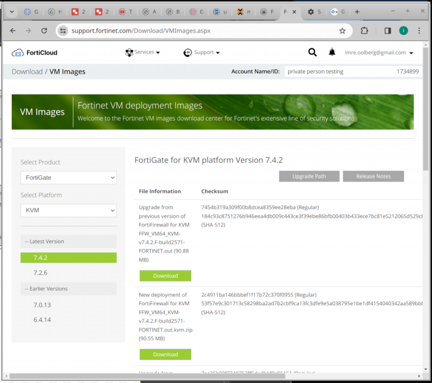Close the active Fortinet tab
Image resolution: width=432 pixels, height=383 pixels.
click(294, 12)
